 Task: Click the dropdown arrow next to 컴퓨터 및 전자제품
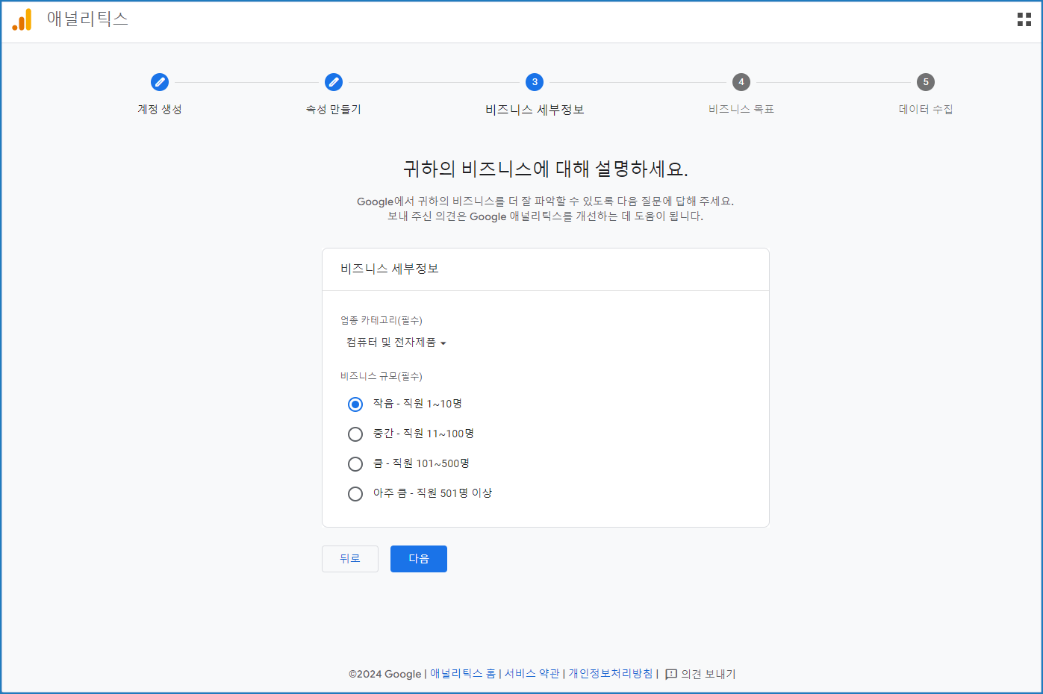click(x=443, y=343)
